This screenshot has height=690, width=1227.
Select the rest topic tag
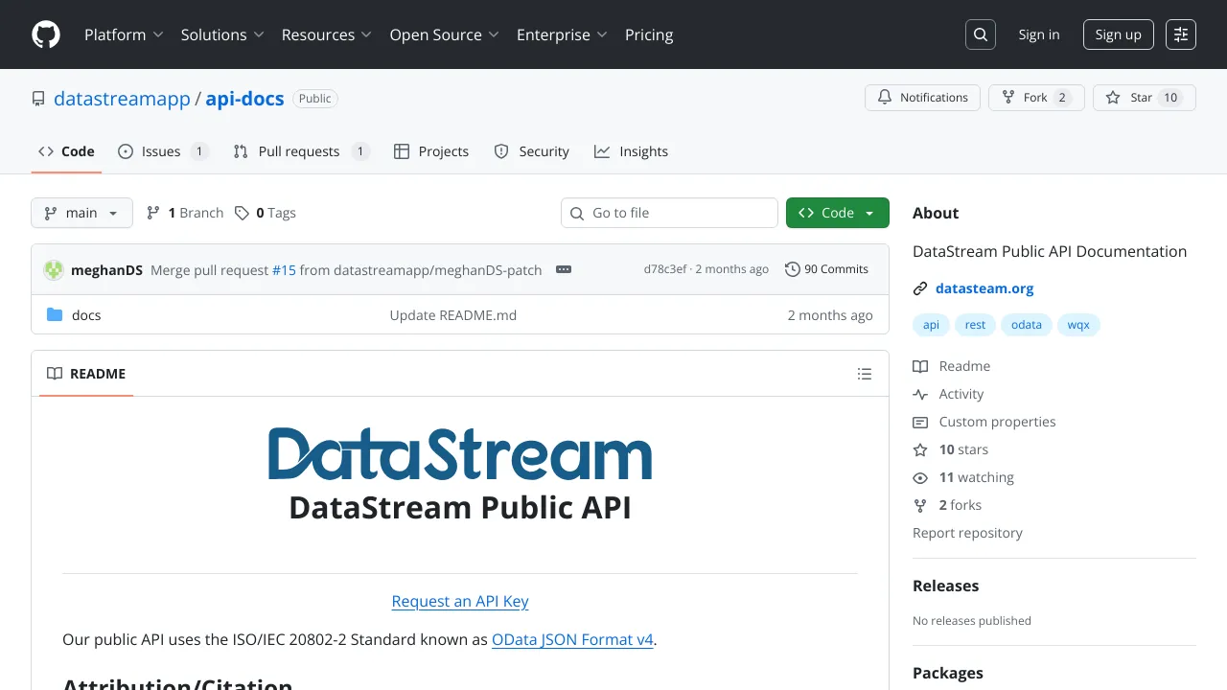tap(975, 325)
